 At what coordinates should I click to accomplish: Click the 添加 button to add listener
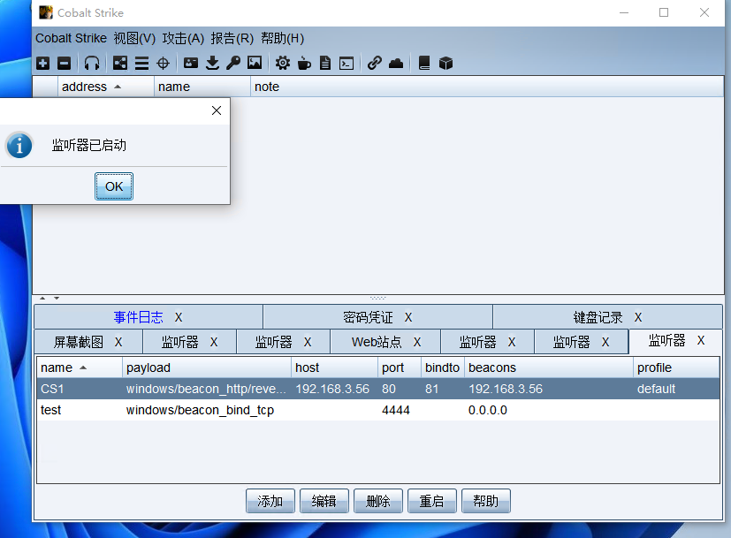(x=270, y=501)
